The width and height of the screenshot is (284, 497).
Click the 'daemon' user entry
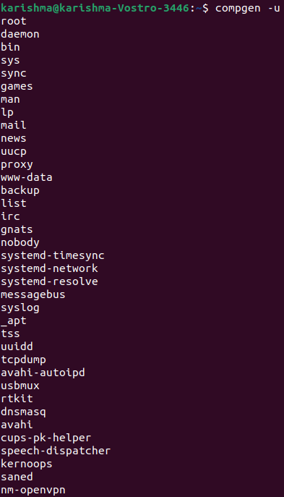coord(20,34)
